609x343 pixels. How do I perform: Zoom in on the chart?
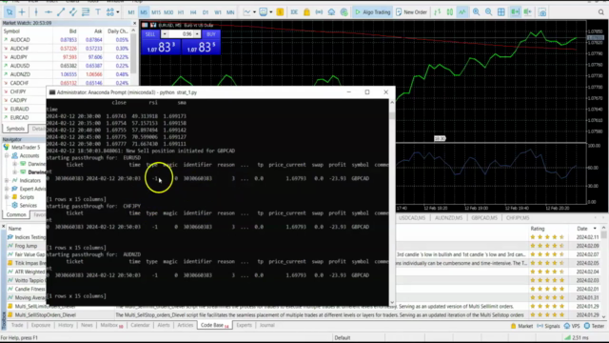pos(476,12)
